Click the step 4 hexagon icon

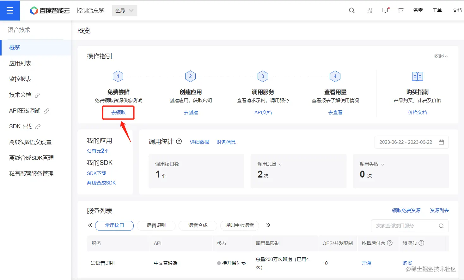(x=335, y=76)
